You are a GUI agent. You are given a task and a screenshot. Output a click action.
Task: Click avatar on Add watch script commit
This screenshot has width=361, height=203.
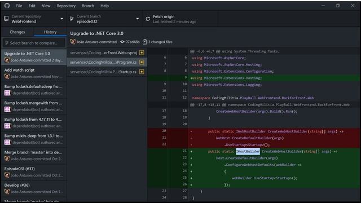coord(7,77)
